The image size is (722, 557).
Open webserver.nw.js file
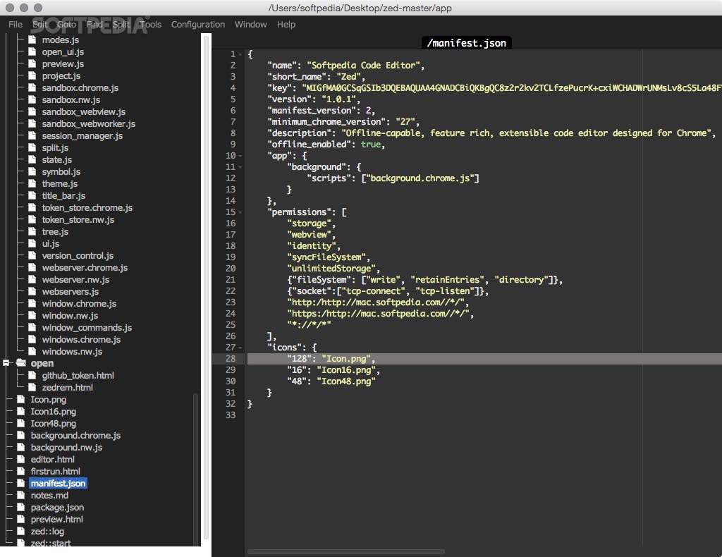point(75,279)
